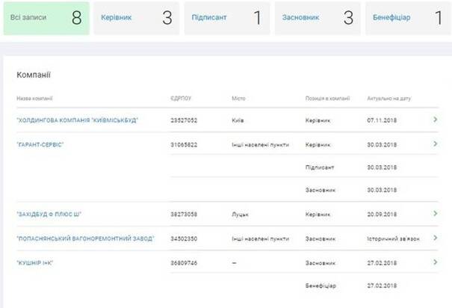452x308 pixels.
Task: Open the 'КУШНІР І+К' company link
Action: click(x=35, y=262)
